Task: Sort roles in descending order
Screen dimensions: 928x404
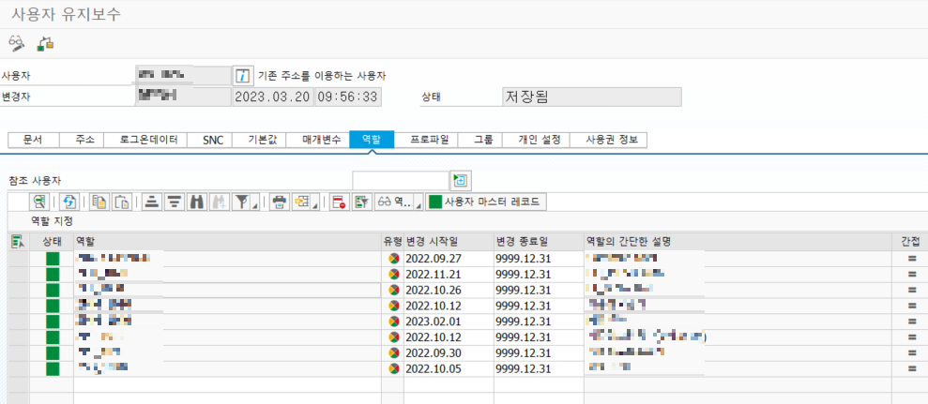Action: tap(174, 202)
